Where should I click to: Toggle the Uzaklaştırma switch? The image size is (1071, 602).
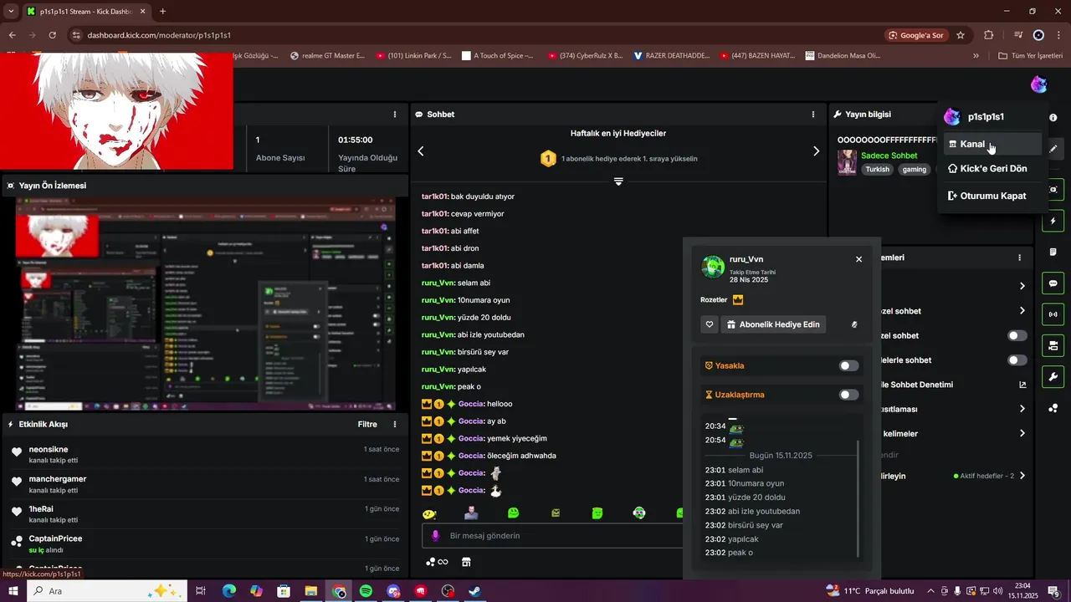click(x=848, y=395)
